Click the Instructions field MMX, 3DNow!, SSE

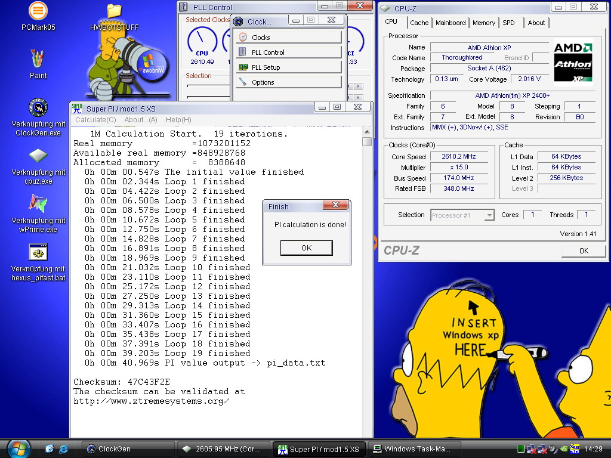point(513,128)
